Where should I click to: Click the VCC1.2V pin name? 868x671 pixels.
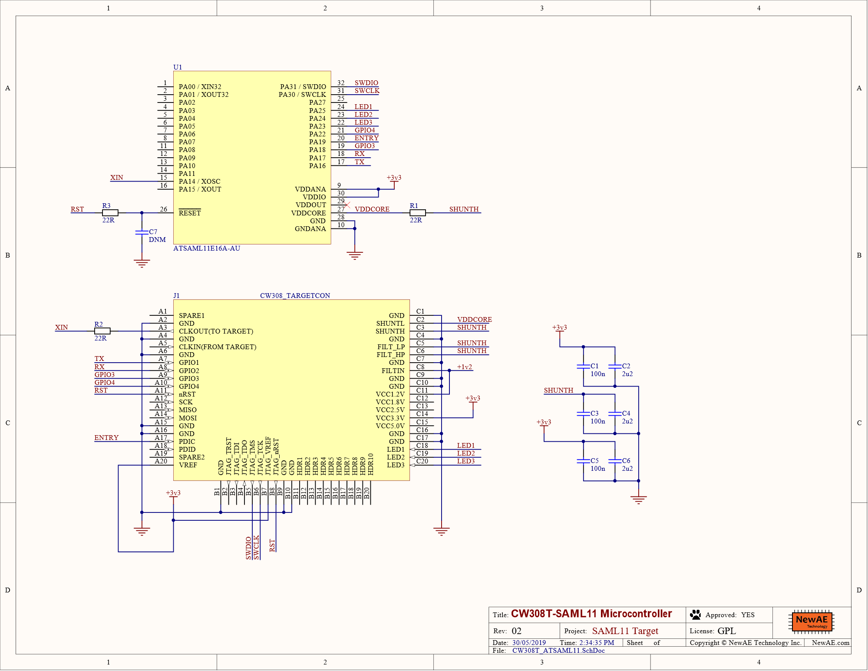[x=390, y=394]
